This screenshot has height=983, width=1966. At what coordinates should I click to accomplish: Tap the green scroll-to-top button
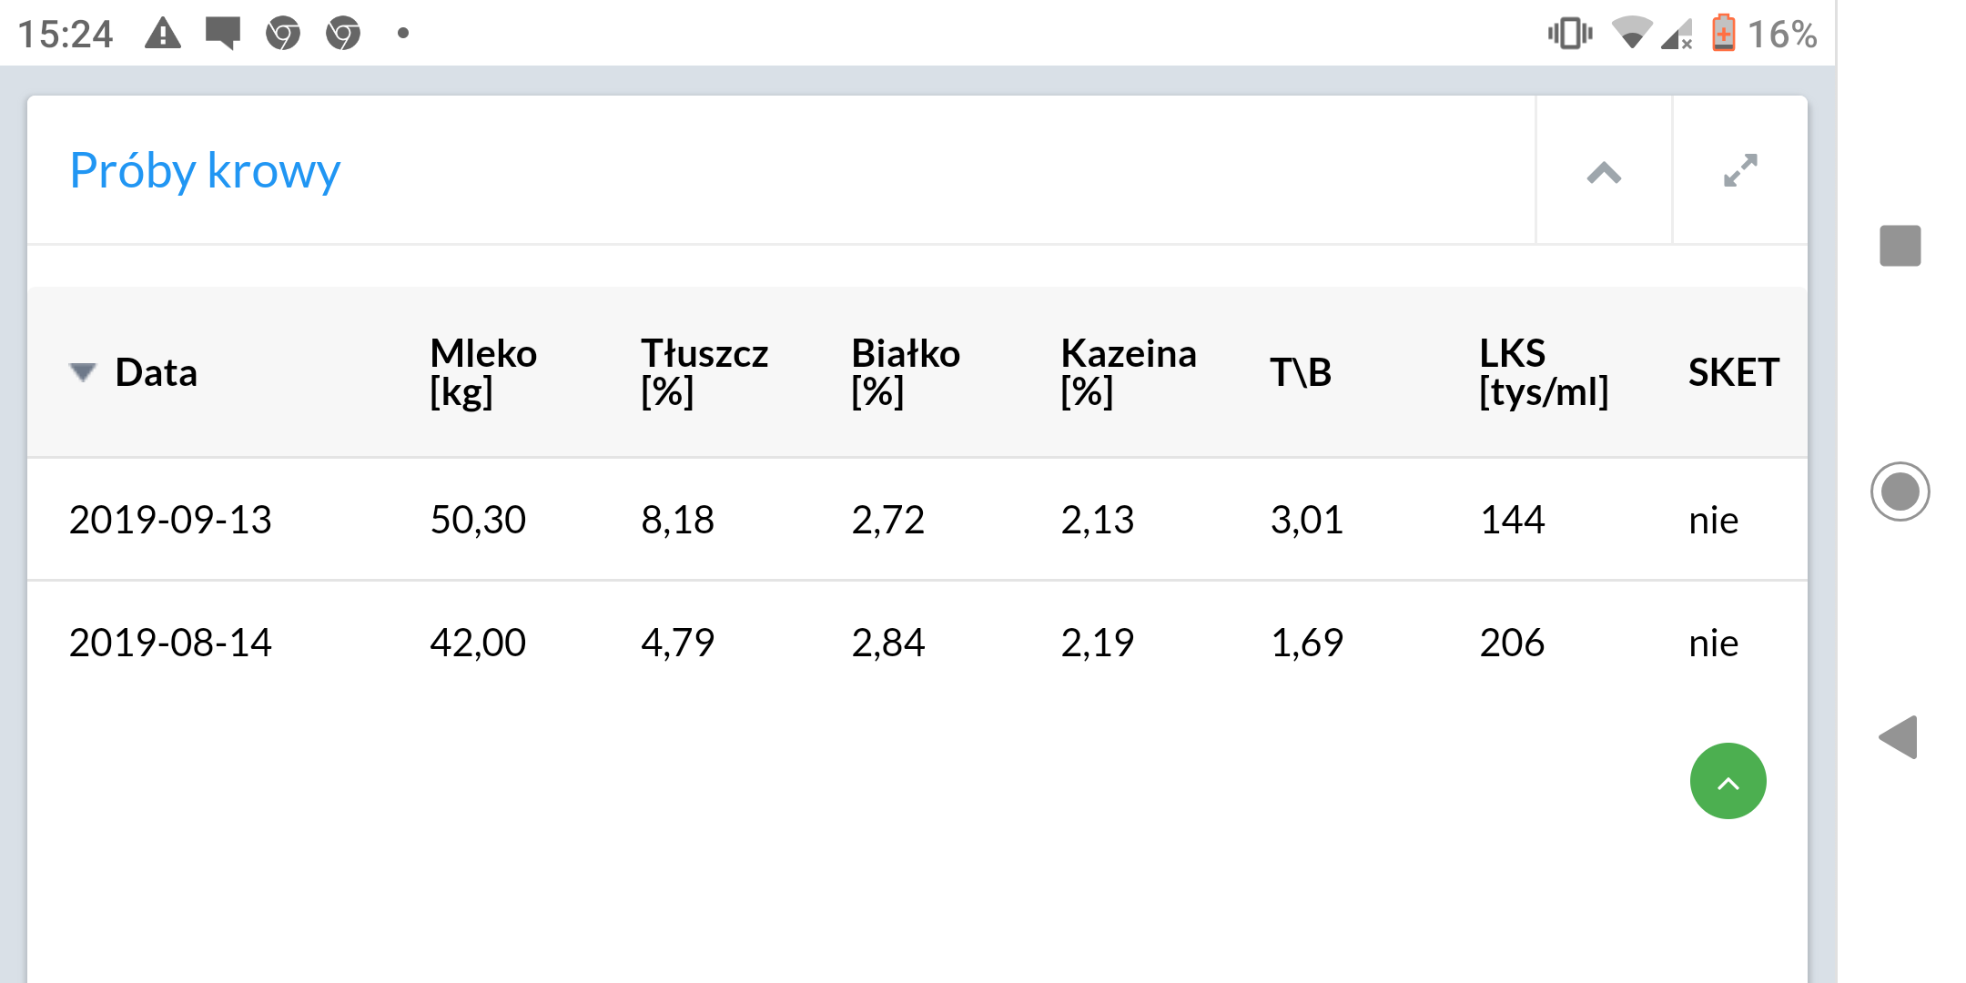[x=1728, y=782]
